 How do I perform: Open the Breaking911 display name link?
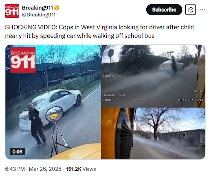pos(37,8)
